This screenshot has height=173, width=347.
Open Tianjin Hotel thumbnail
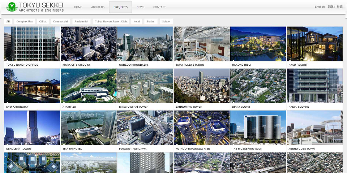click(89, 128)
